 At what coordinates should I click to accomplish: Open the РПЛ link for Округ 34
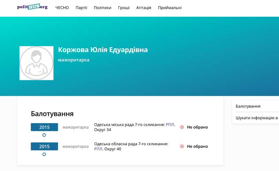point(169,125)
